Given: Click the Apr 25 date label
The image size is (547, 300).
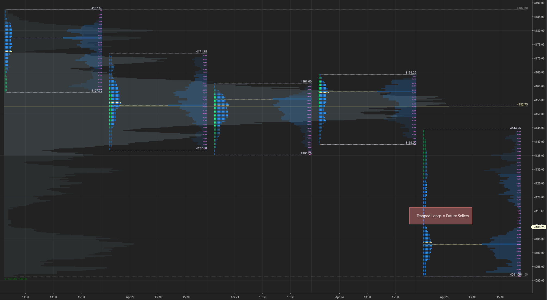Looking at the screenshot, I should pos(444,297).
